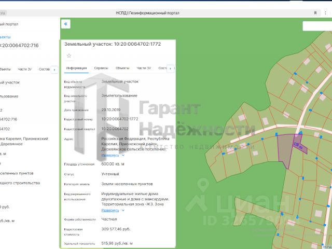The height and width of the screenshot is (249, 332).
Task: Open Части ЗУ tab in left panel
Action: point(25,69)
